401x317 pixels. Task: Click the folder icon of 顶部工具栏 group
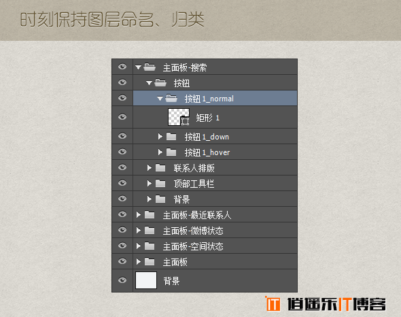(x=160, y=184)
